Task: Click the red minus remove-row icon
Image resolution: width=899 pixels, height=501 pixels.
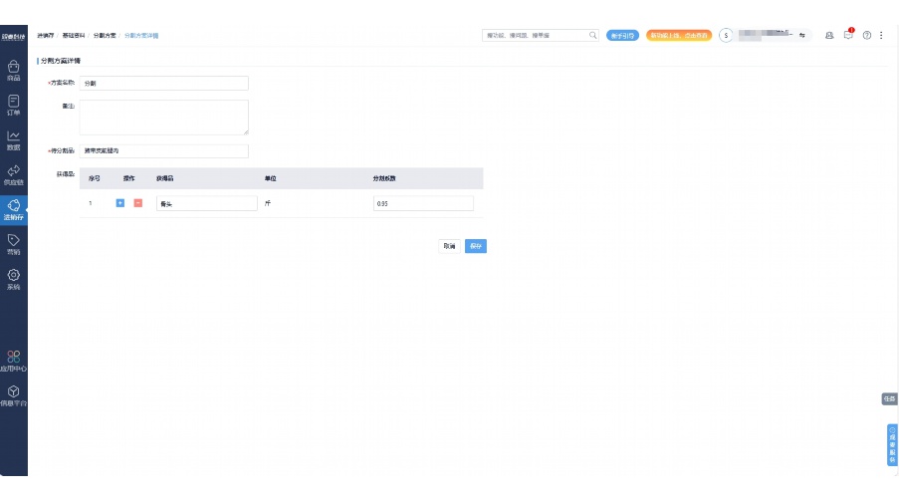Action: (x=137, y=203)
